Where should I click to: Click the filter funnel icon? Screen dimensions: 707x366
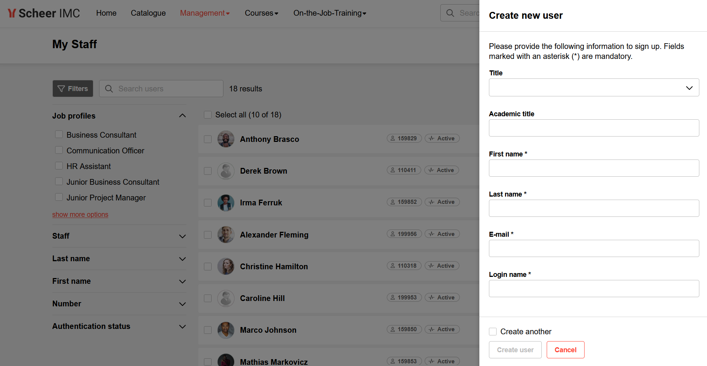point(61,89)
